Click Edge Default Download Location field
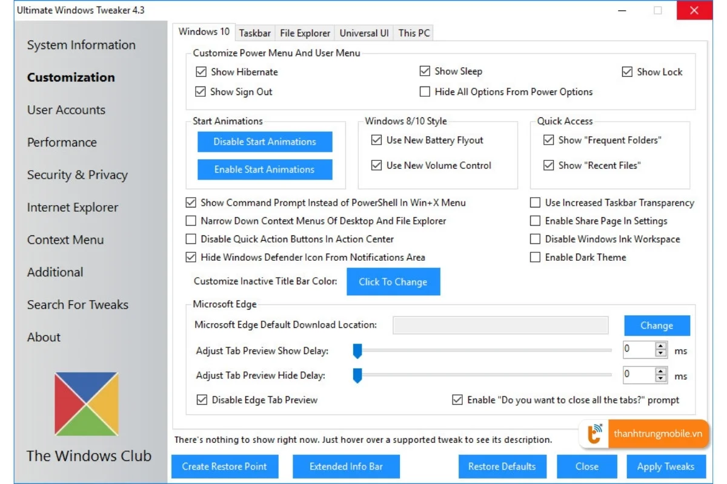This screenshot has height=484, width=727. click(500, 325)
